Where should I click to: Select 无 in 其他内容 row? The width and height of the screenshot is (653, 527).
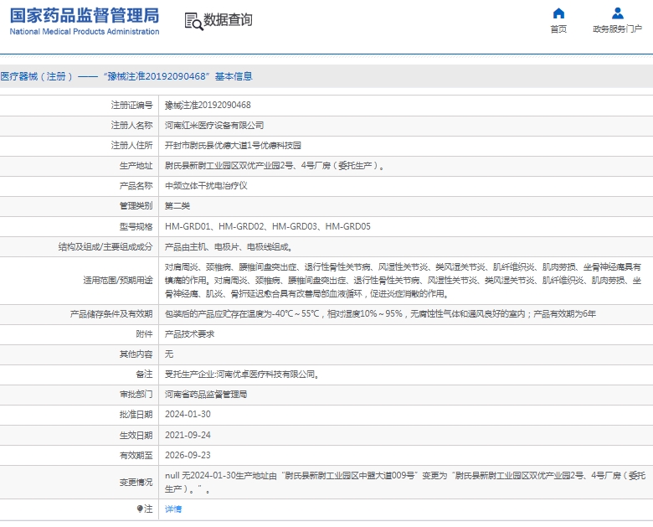168,354
